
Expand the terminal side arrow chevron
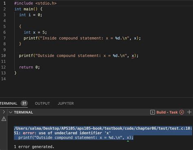[4, 112]
